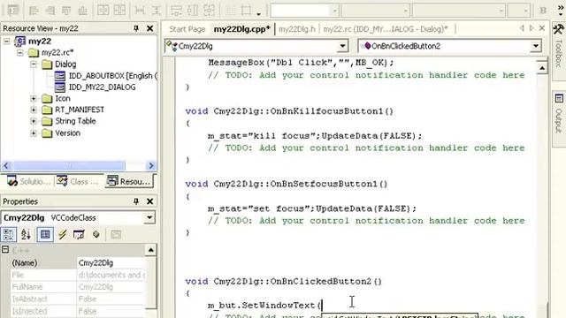
Task: Collapse the my22.rc* tree node
Action: click(20, 53)
